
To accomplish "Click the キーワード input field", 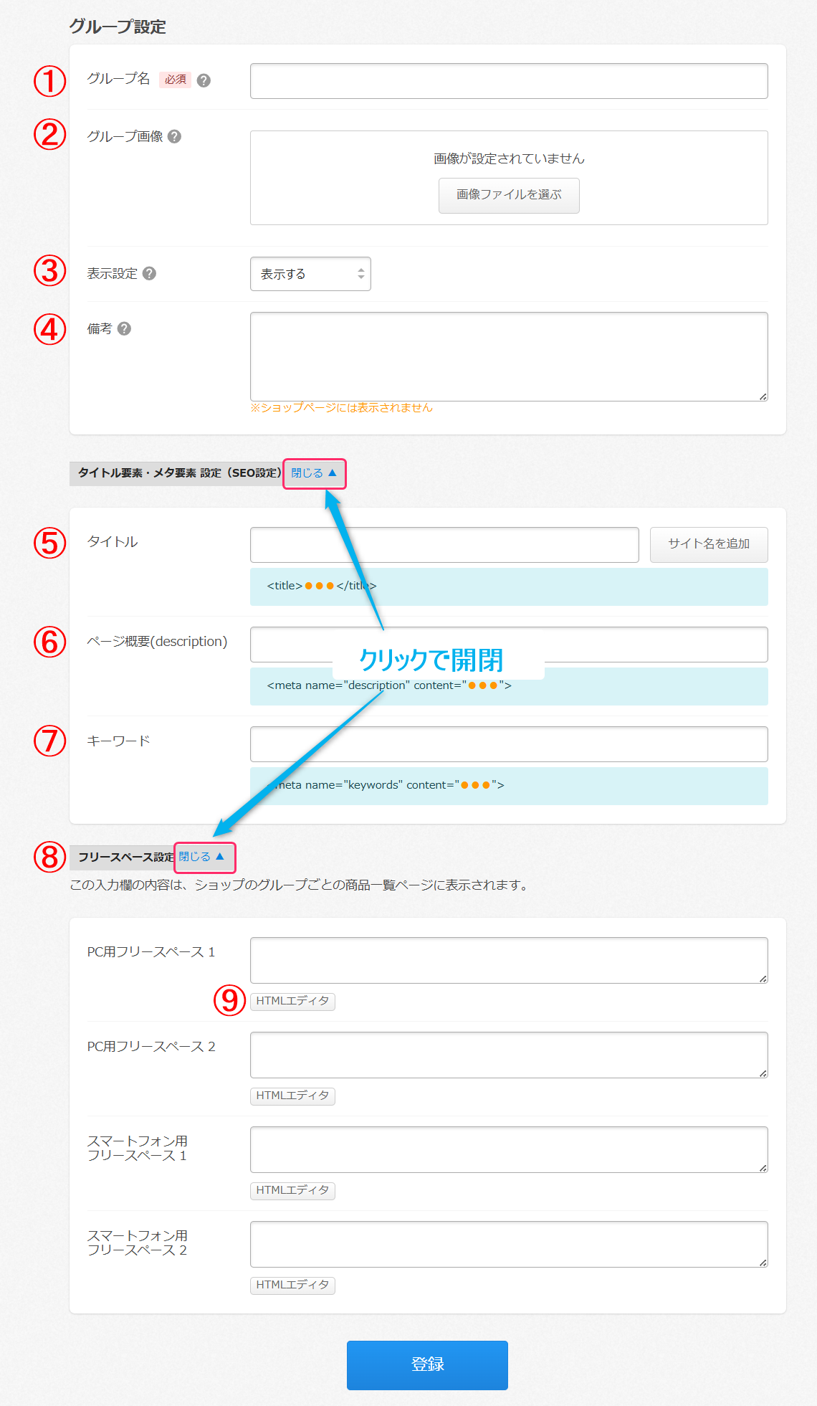I will click(x=508, y=744).
